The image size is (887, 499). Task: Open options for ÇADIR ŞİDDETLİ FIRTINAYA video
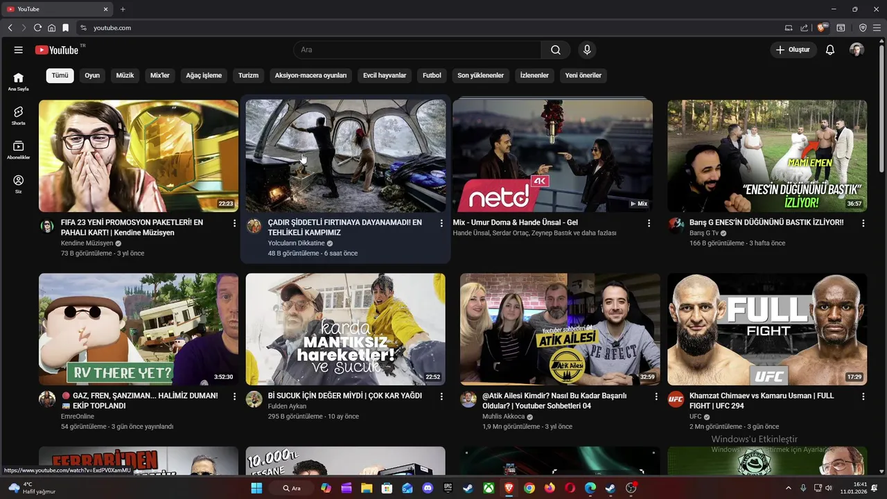click(x=441, y=223)
